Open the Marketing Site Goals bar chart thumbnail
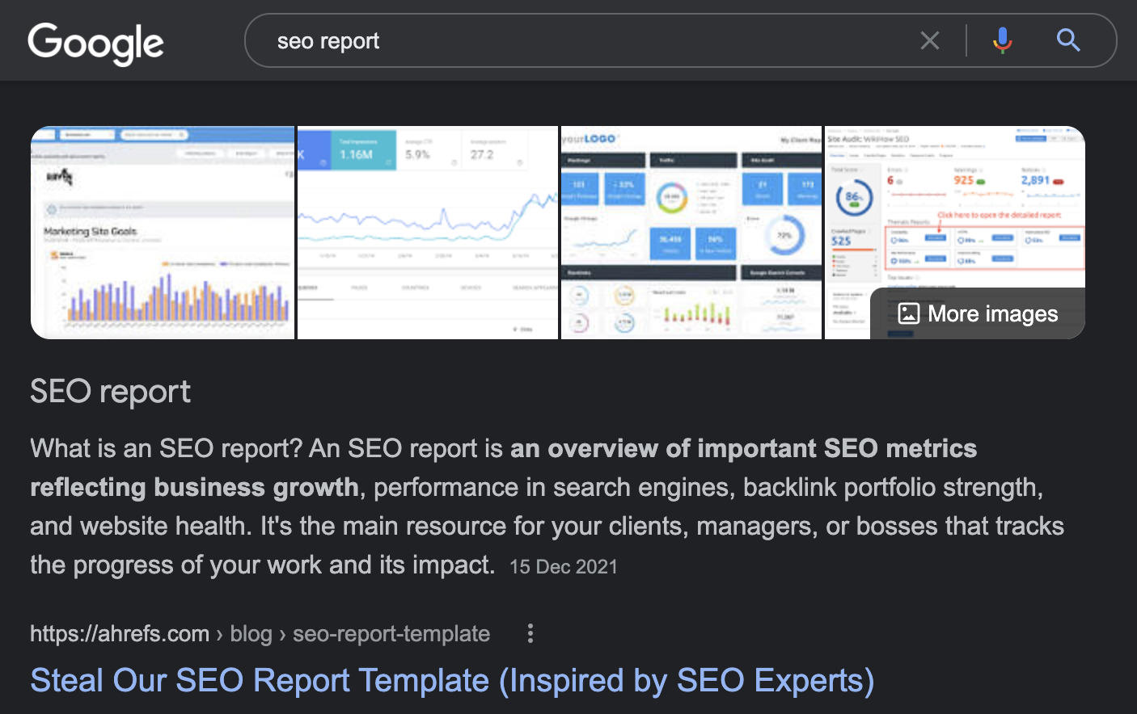Image resolution: width=1137 pixels, height=714 pixels. point(163,233)
